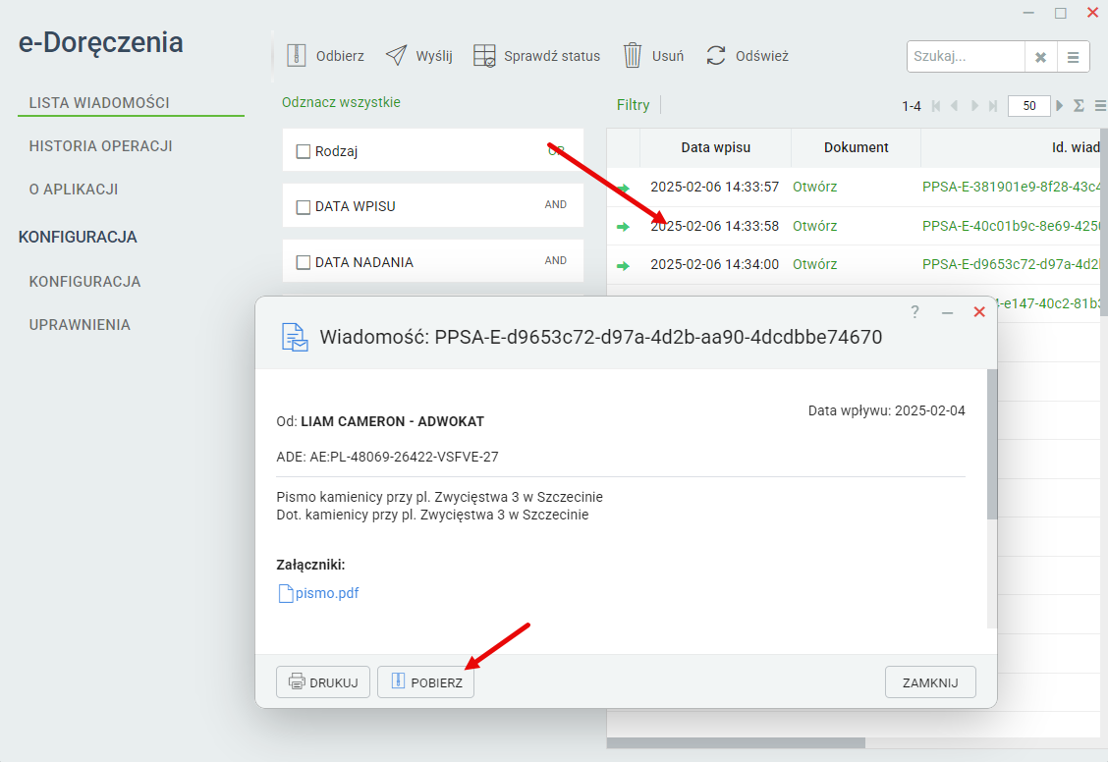Toggle AND operator of DATA NADANIA filter
The height and width of the screenshot is (762, 1108).
555,260
